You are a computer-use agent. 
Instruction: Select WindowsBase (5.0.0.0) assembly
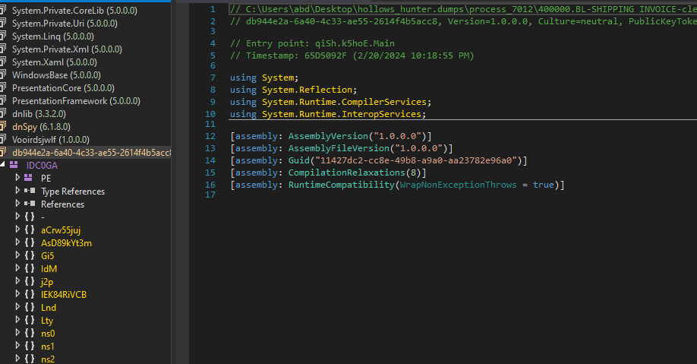click(x=56, y=74)
